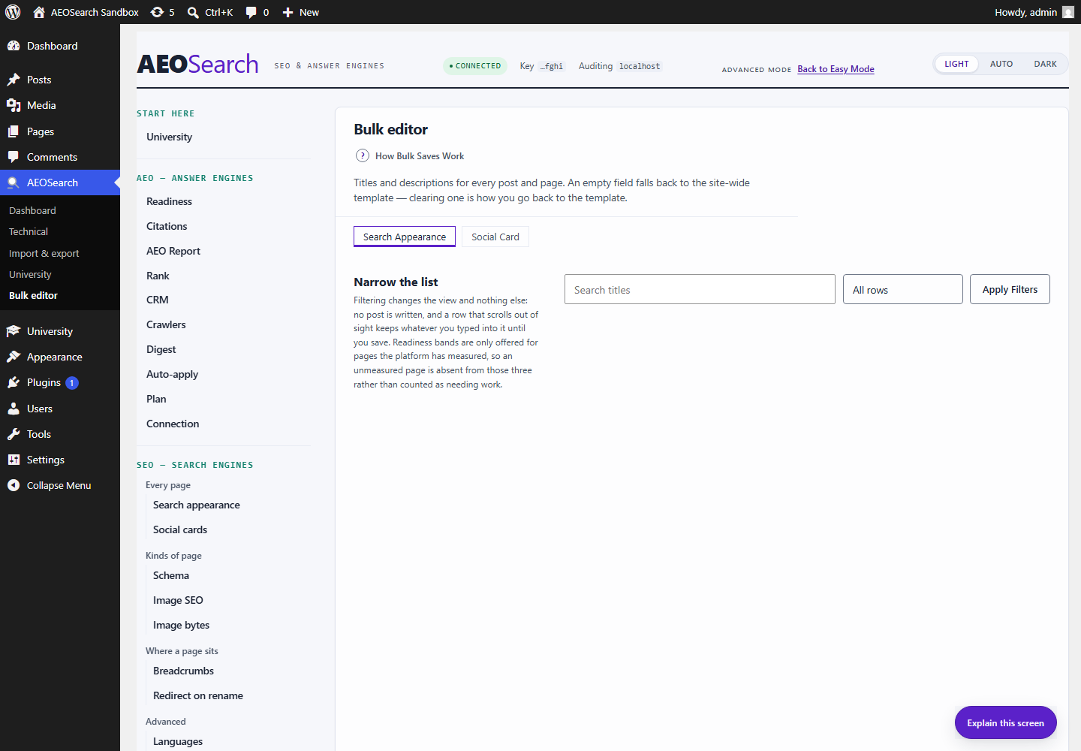Click the Apply Filters button
Screen dimensions: 1081x751
[x=1010, y=289]
